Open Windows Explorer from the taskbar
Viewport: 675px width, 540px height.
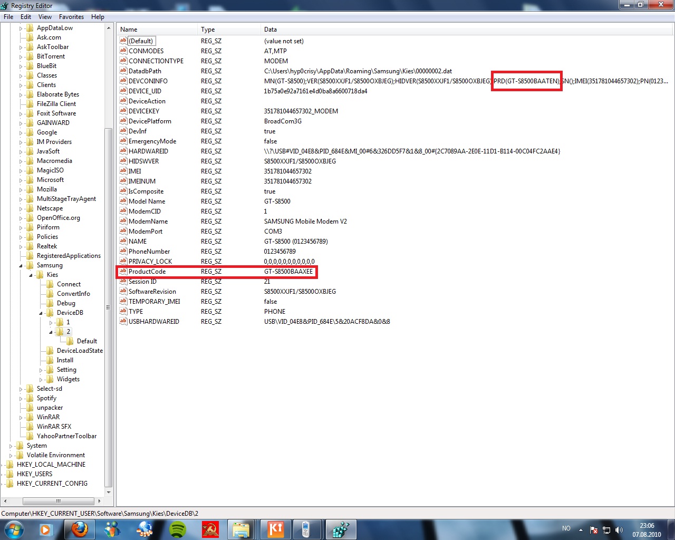pos(241,529)
